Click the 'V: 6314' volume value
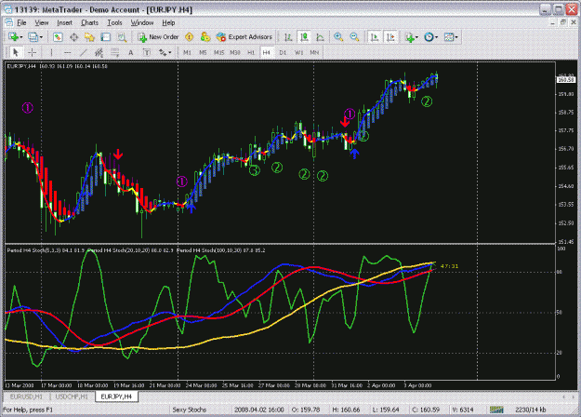This screenshot has width=581, height=417. (462, 410)
